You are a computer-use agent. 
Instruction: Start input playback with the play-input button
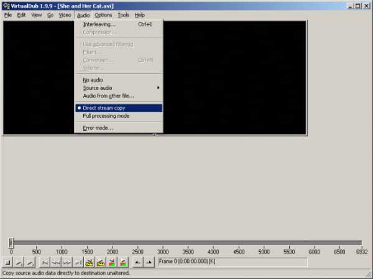[19, 263]
